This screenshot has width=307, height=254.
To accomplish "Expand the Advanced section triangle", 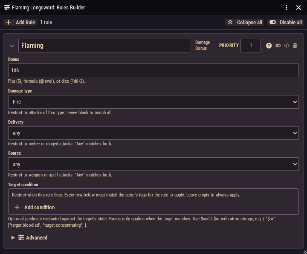I will click(13, 237).
